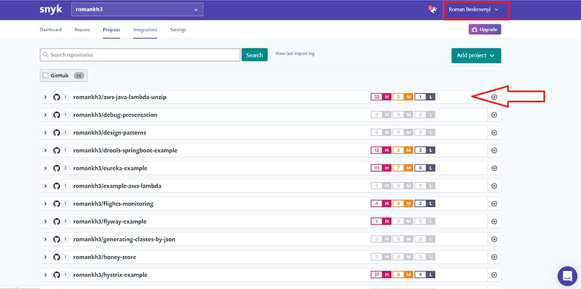This screenshot has width=581, height=289.
Task: Open the Add project dropdown
Action: pos(476,56)
